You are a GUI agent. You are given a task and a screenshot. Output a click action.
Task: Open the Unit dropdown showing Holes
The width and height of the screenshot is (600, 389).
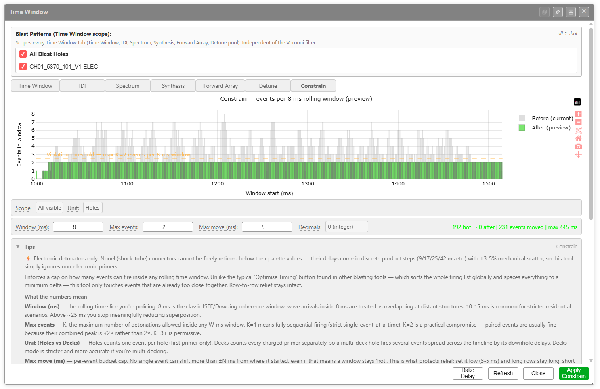pos(92,208)
